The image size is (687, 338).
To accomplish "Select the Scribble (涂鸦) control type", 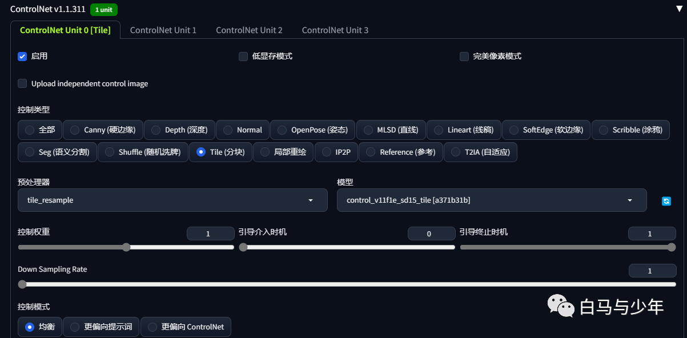I will pos(630,130).
